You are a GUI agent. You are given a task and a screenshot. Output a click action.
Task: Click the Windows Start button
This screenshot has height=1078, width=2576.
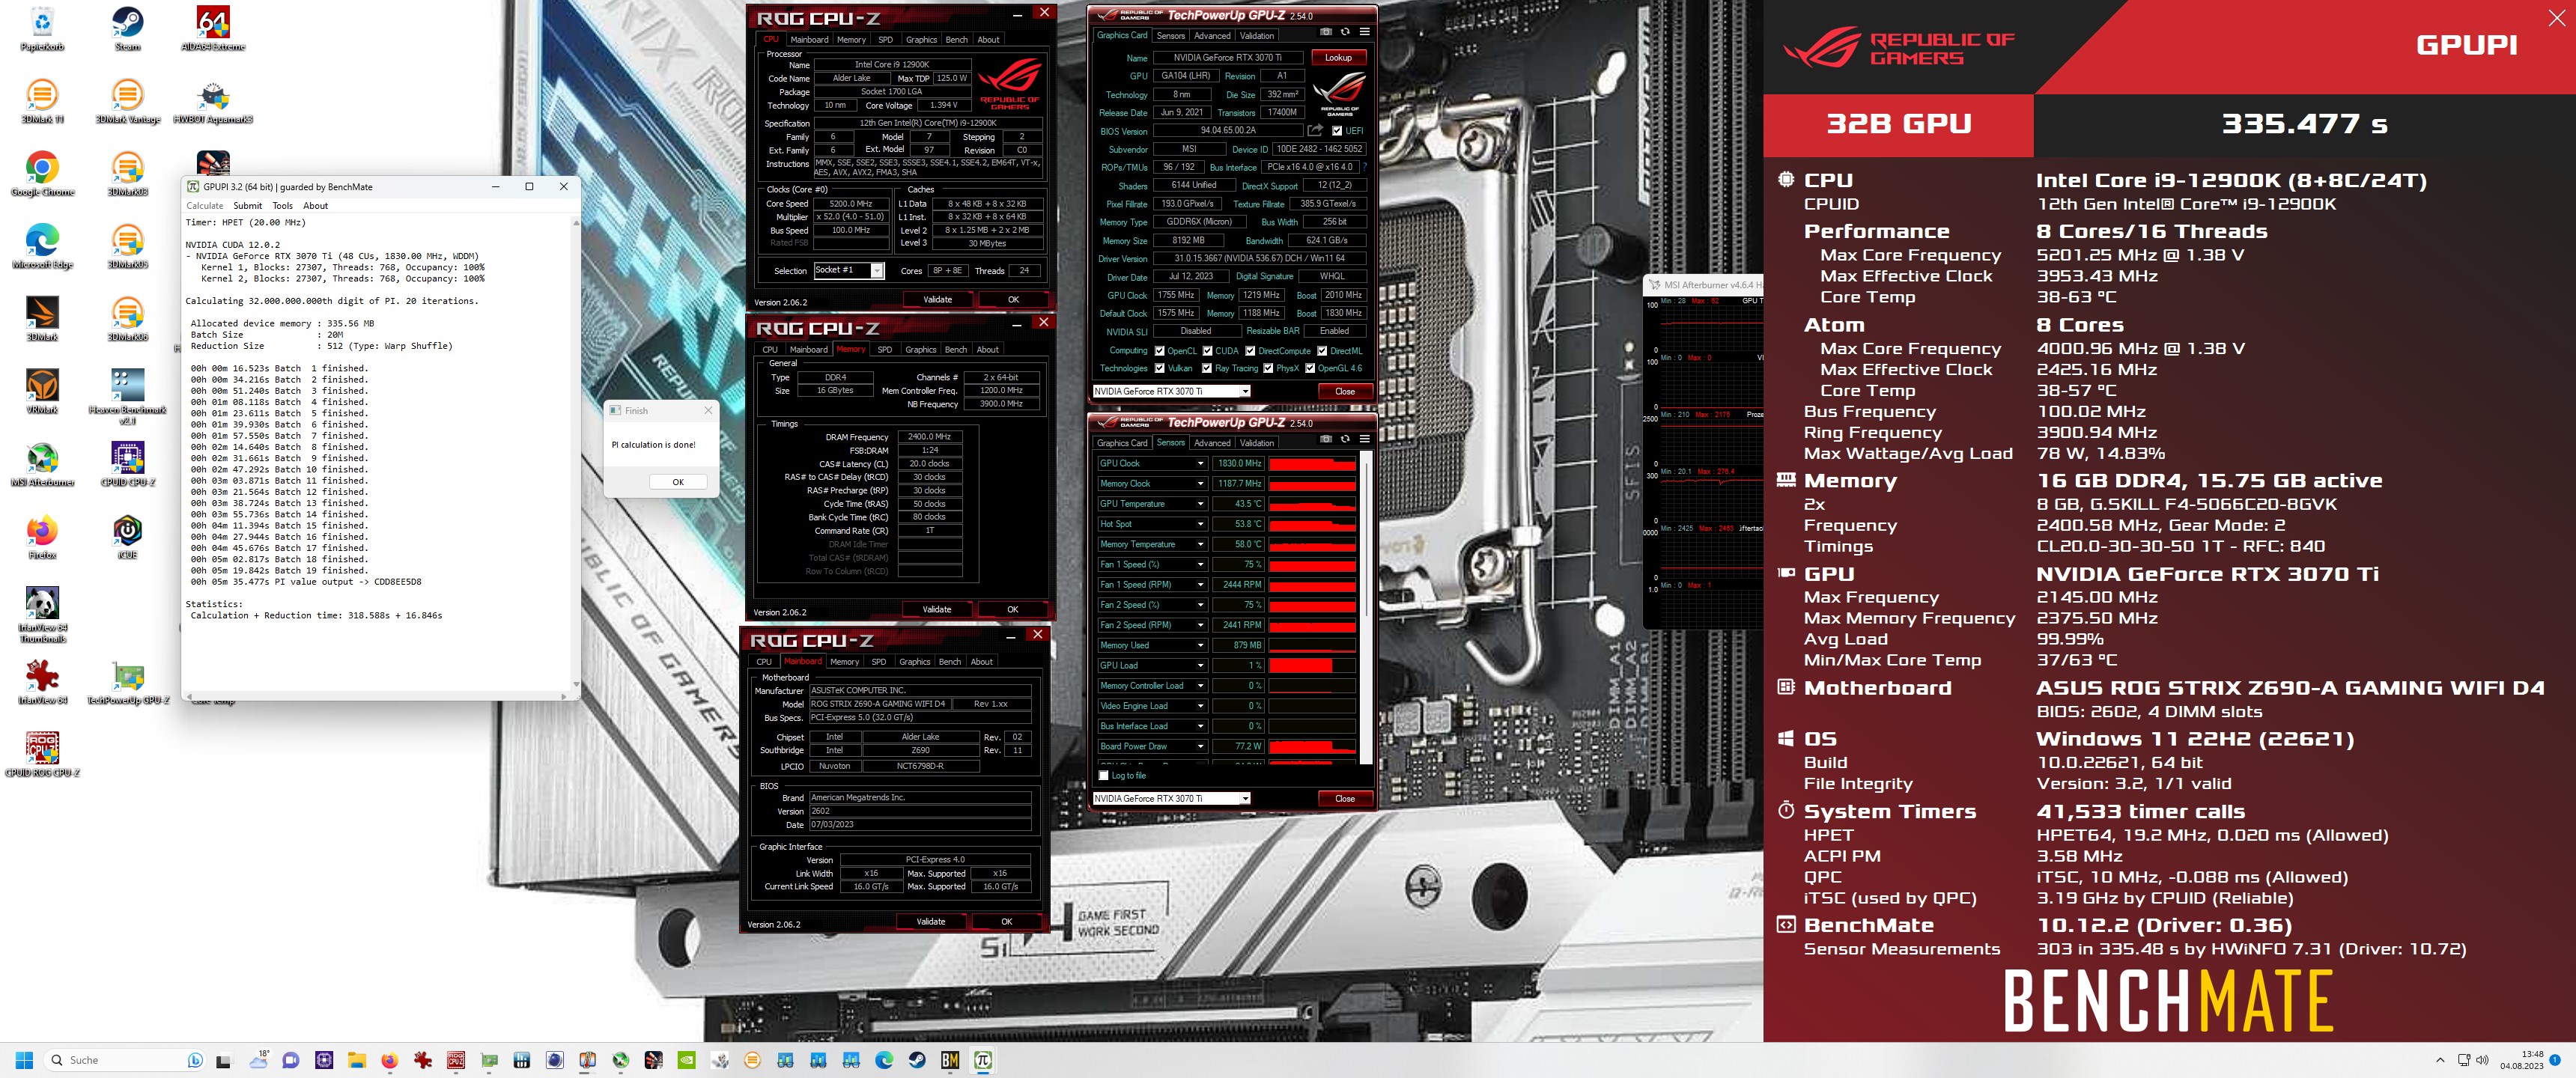pyautogui.click(x=25, y=1060)
